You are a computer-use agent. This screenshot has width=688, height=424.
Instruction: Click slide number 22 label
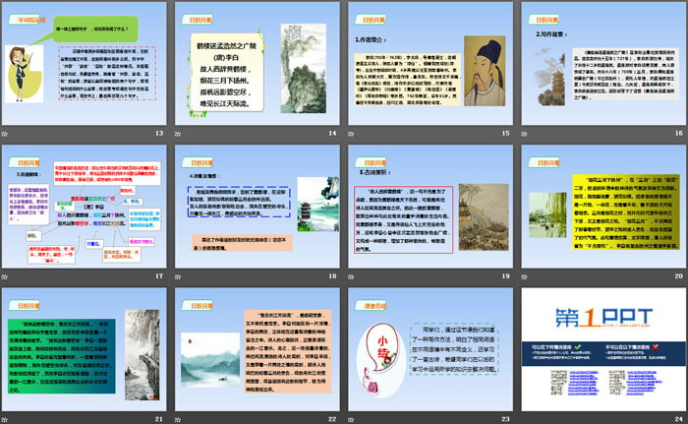(332, 419)
